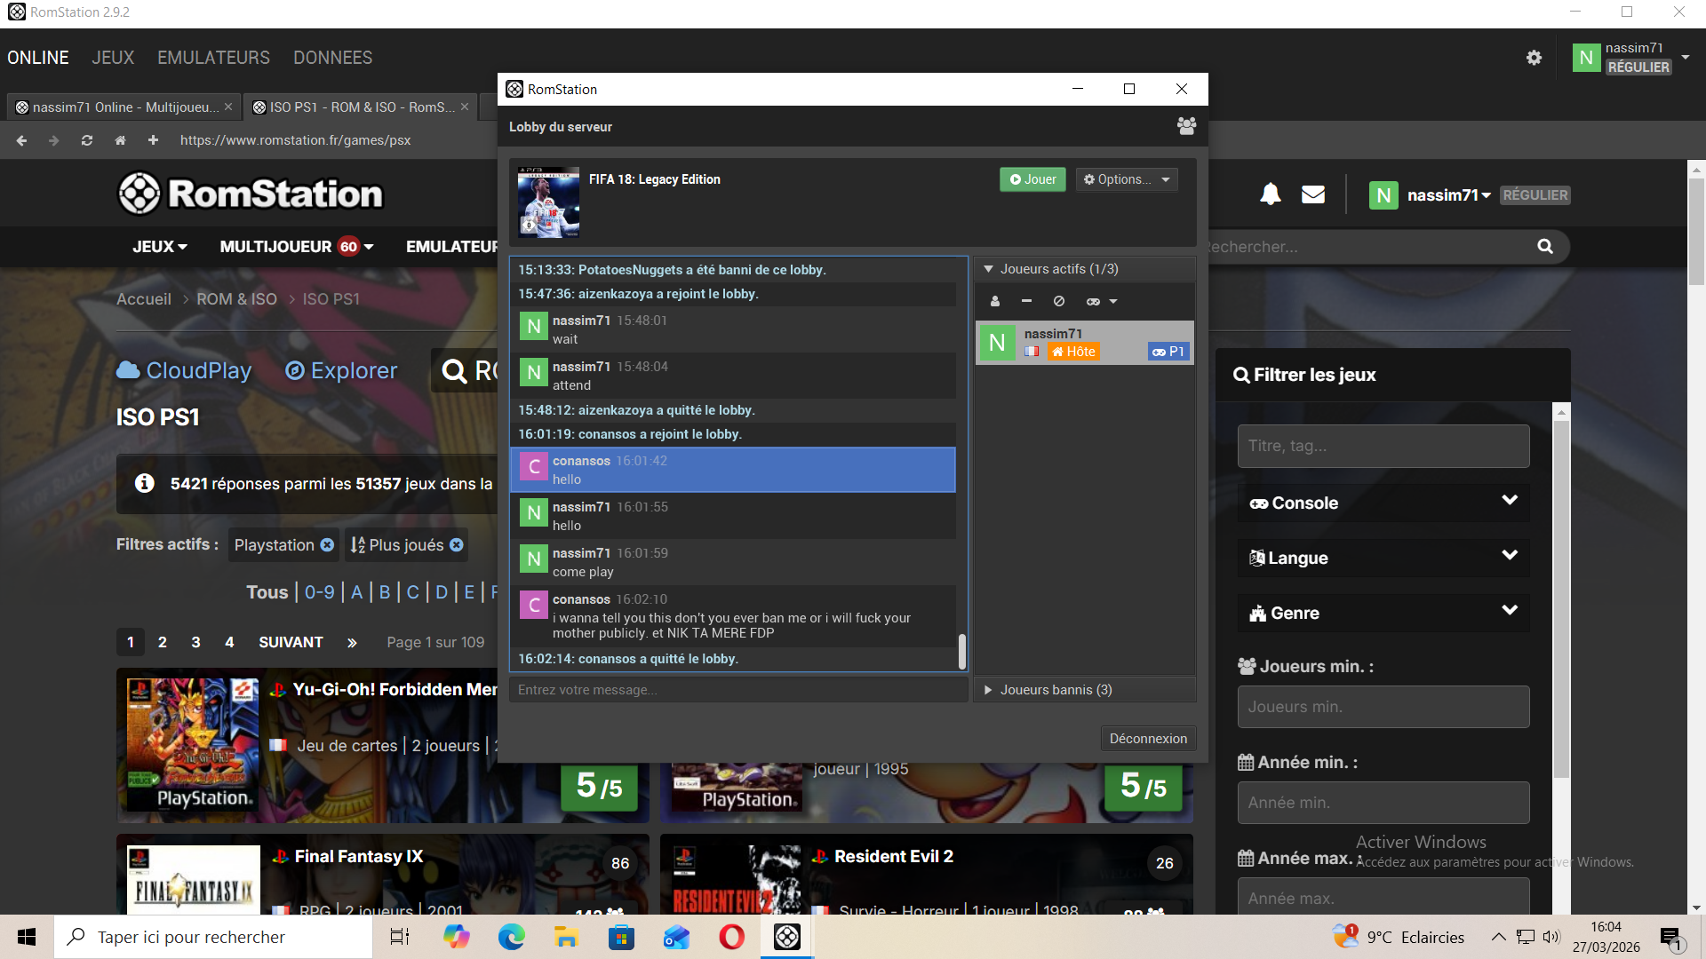Screen dimensions: 1706x959
Task: Expand the Console filter
Action: (1383, 503)
